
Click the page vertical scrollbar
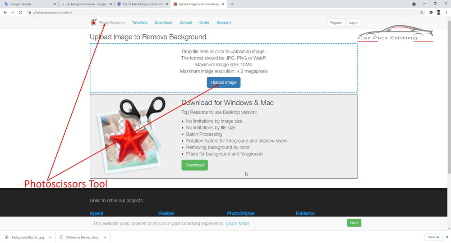click(x=449, y=96)
